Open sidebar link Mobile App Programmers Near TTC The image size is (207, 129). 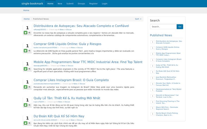[168, 54]
